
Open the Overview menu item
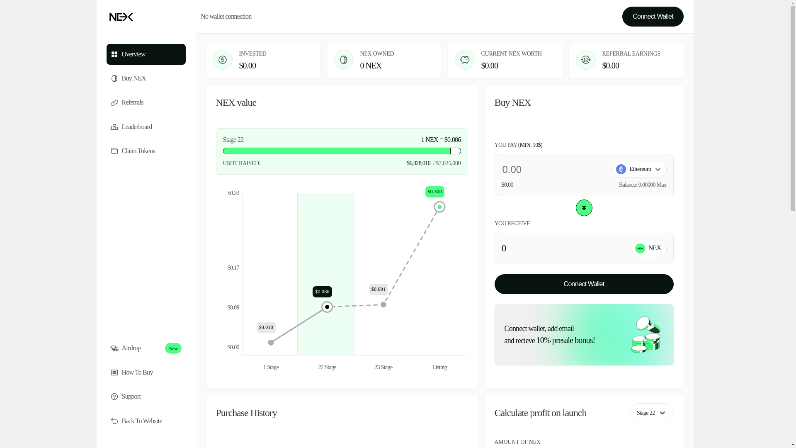pos(146,54)
